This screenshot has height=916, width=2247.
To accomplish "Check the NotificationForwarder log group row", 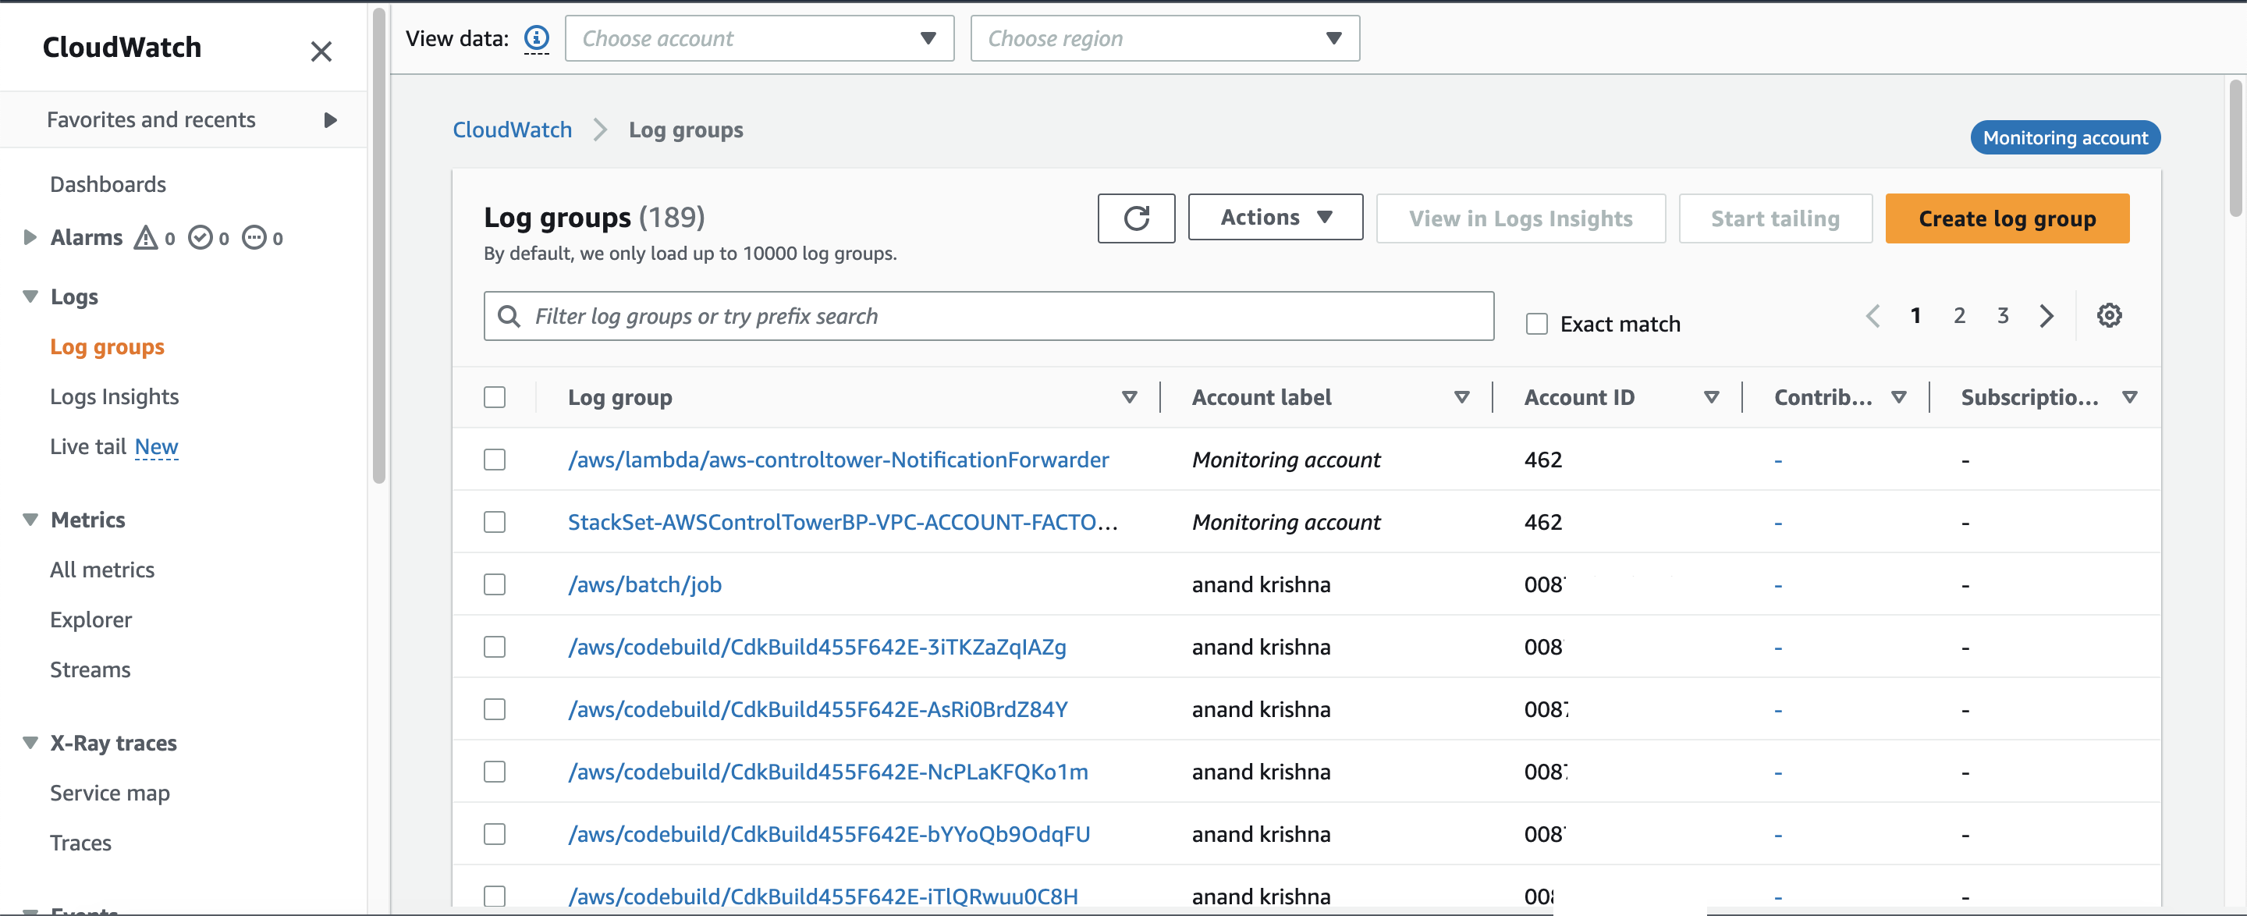I will tap(495, 459).
